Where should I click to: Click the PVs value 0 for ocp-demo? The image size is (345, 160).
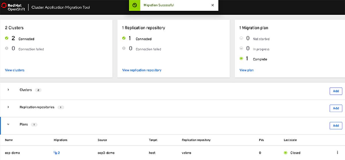click(260, 153)
